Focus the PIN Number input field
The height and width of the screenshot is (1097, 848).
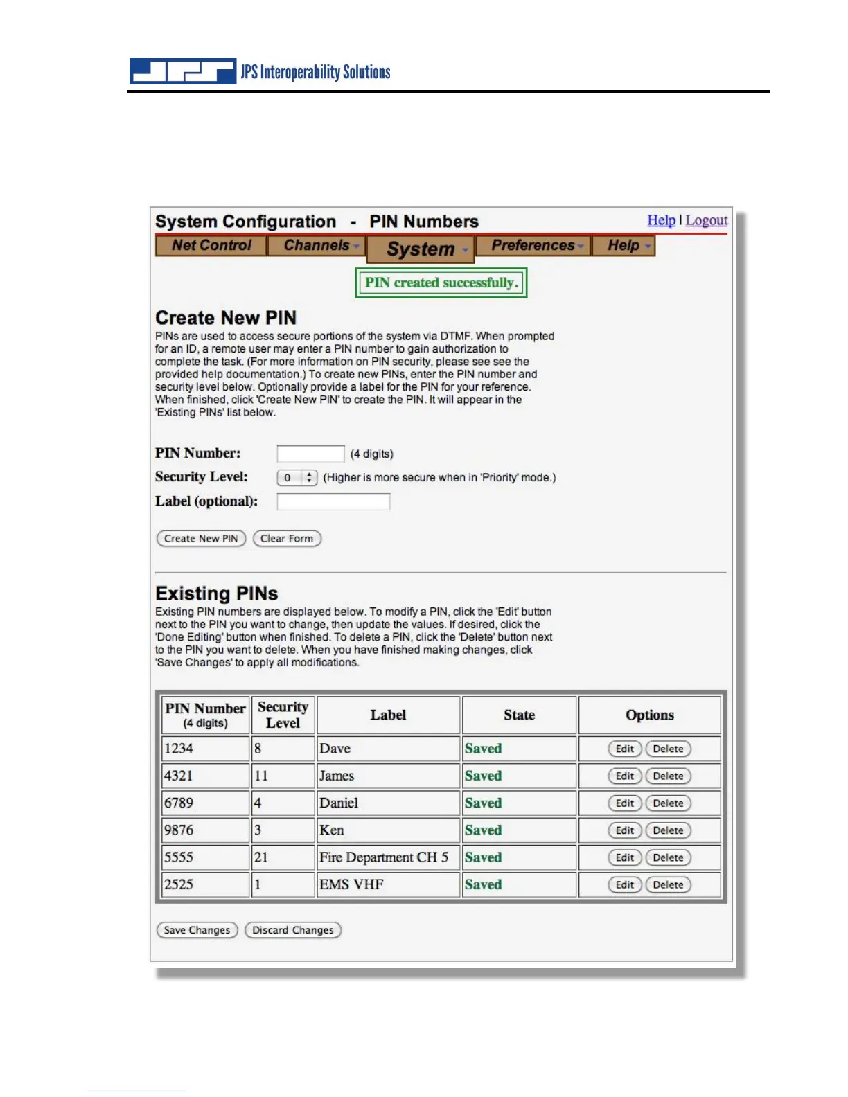coord(310,454)
